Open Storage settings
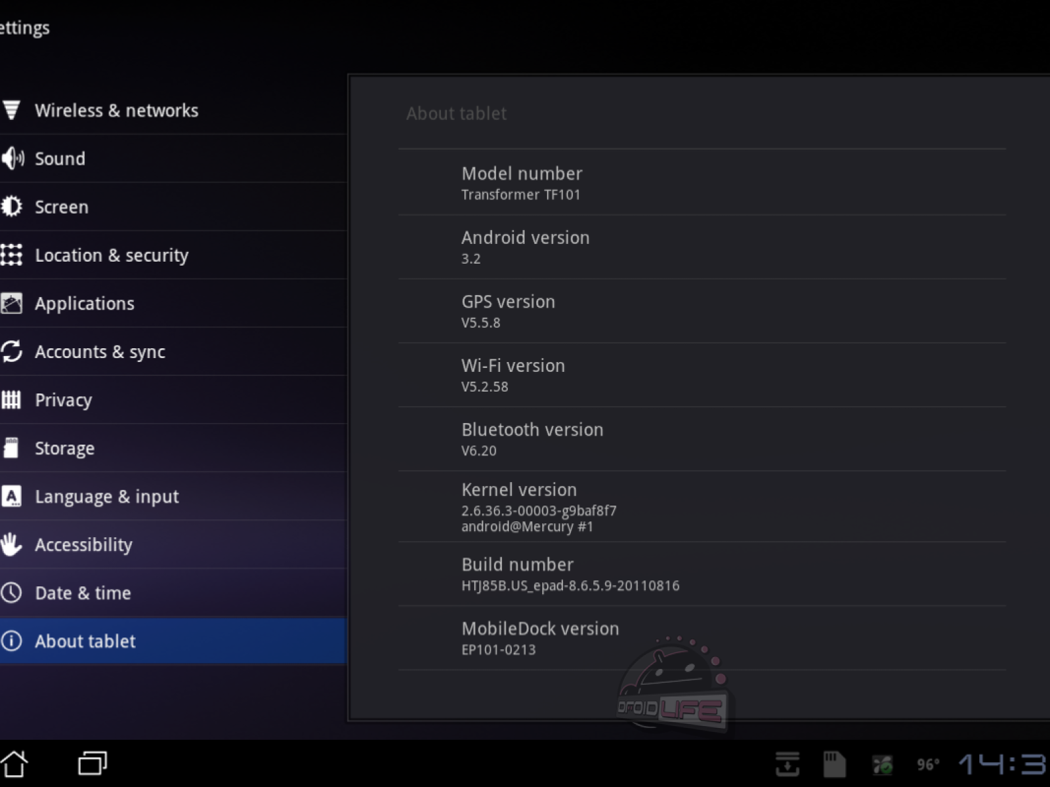The image size is (1050, 787). (173, 448)
